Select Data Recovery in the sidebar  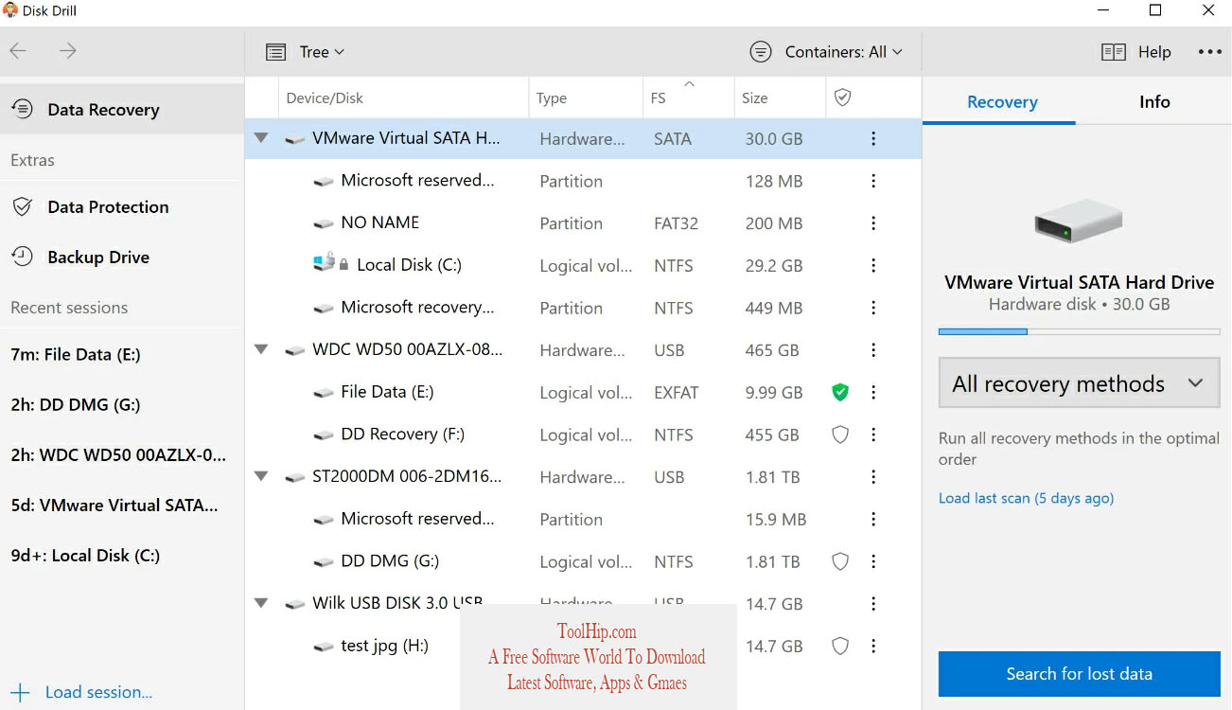pyautogui.click(x=122, y=109)
